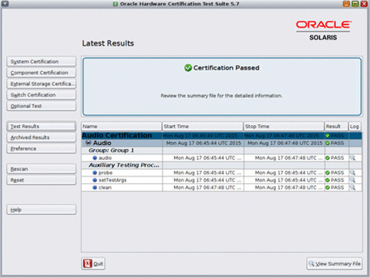Open Component Certification
Screen dimensions: 370x278
[x=42, y=73]
